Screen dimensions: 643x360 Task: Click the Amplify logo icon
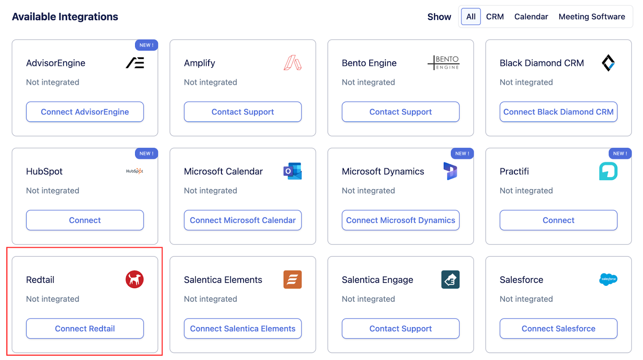[x=293, y=63]
